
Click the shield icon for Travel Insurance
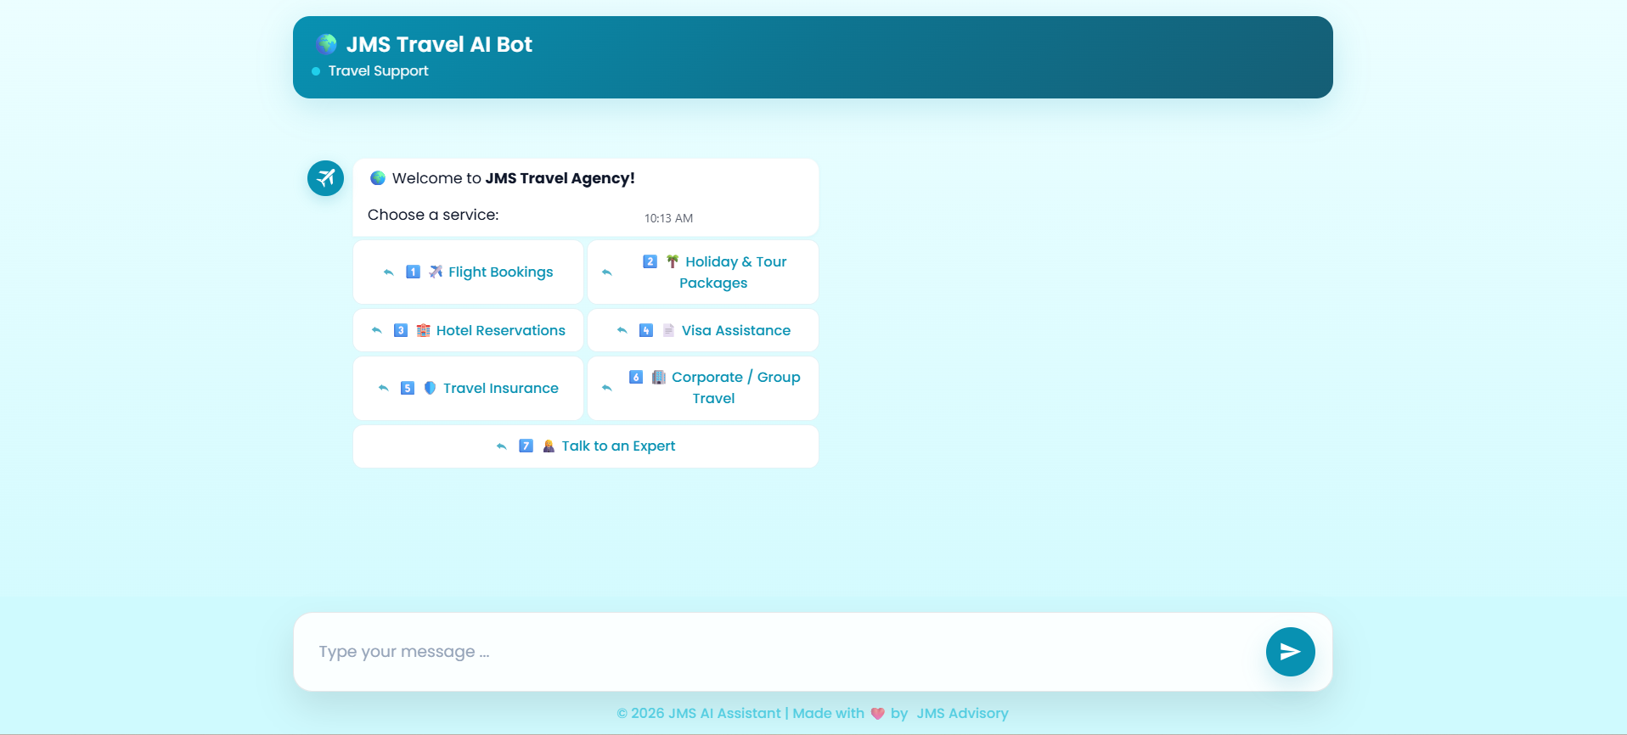coord(430,388)
